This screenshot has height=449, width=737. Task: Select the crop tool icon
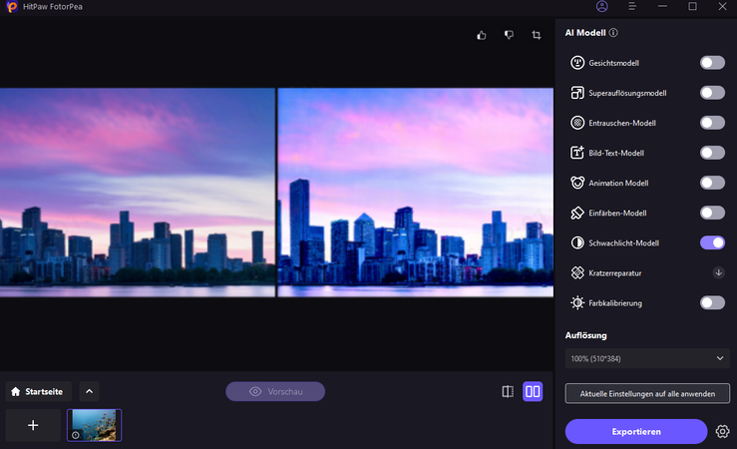(537, 35)
